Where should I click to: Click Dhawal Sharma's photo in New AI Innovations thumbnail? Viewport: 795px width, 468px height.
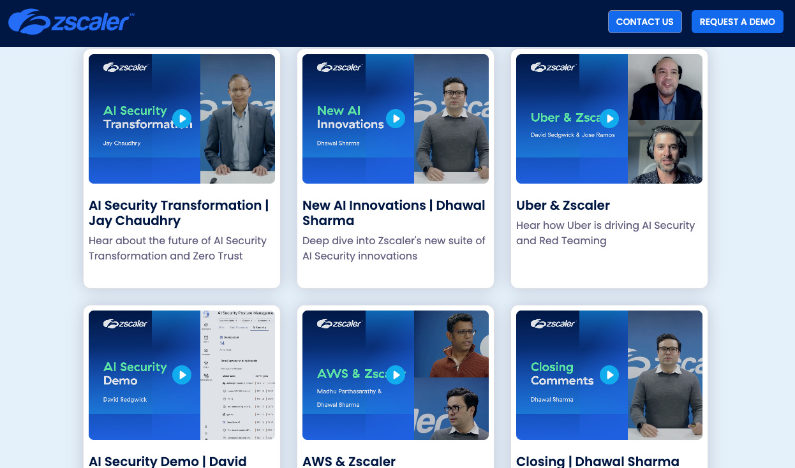[x=451, y=119]
